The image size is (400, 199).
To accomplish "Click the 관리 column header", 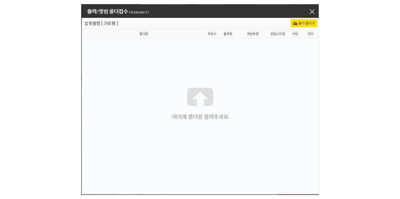I will (x=310, y=34).
